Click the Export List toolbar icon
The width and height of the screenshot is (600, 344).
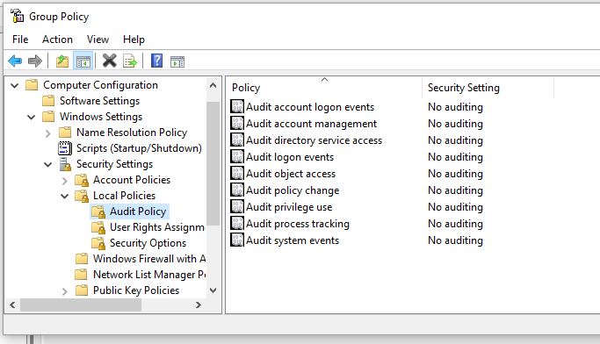tap(130, 61)
